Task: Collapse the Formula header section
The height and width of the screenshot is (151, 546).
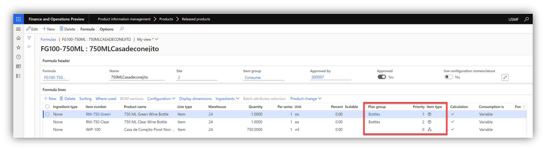Action: click(56, 61)
